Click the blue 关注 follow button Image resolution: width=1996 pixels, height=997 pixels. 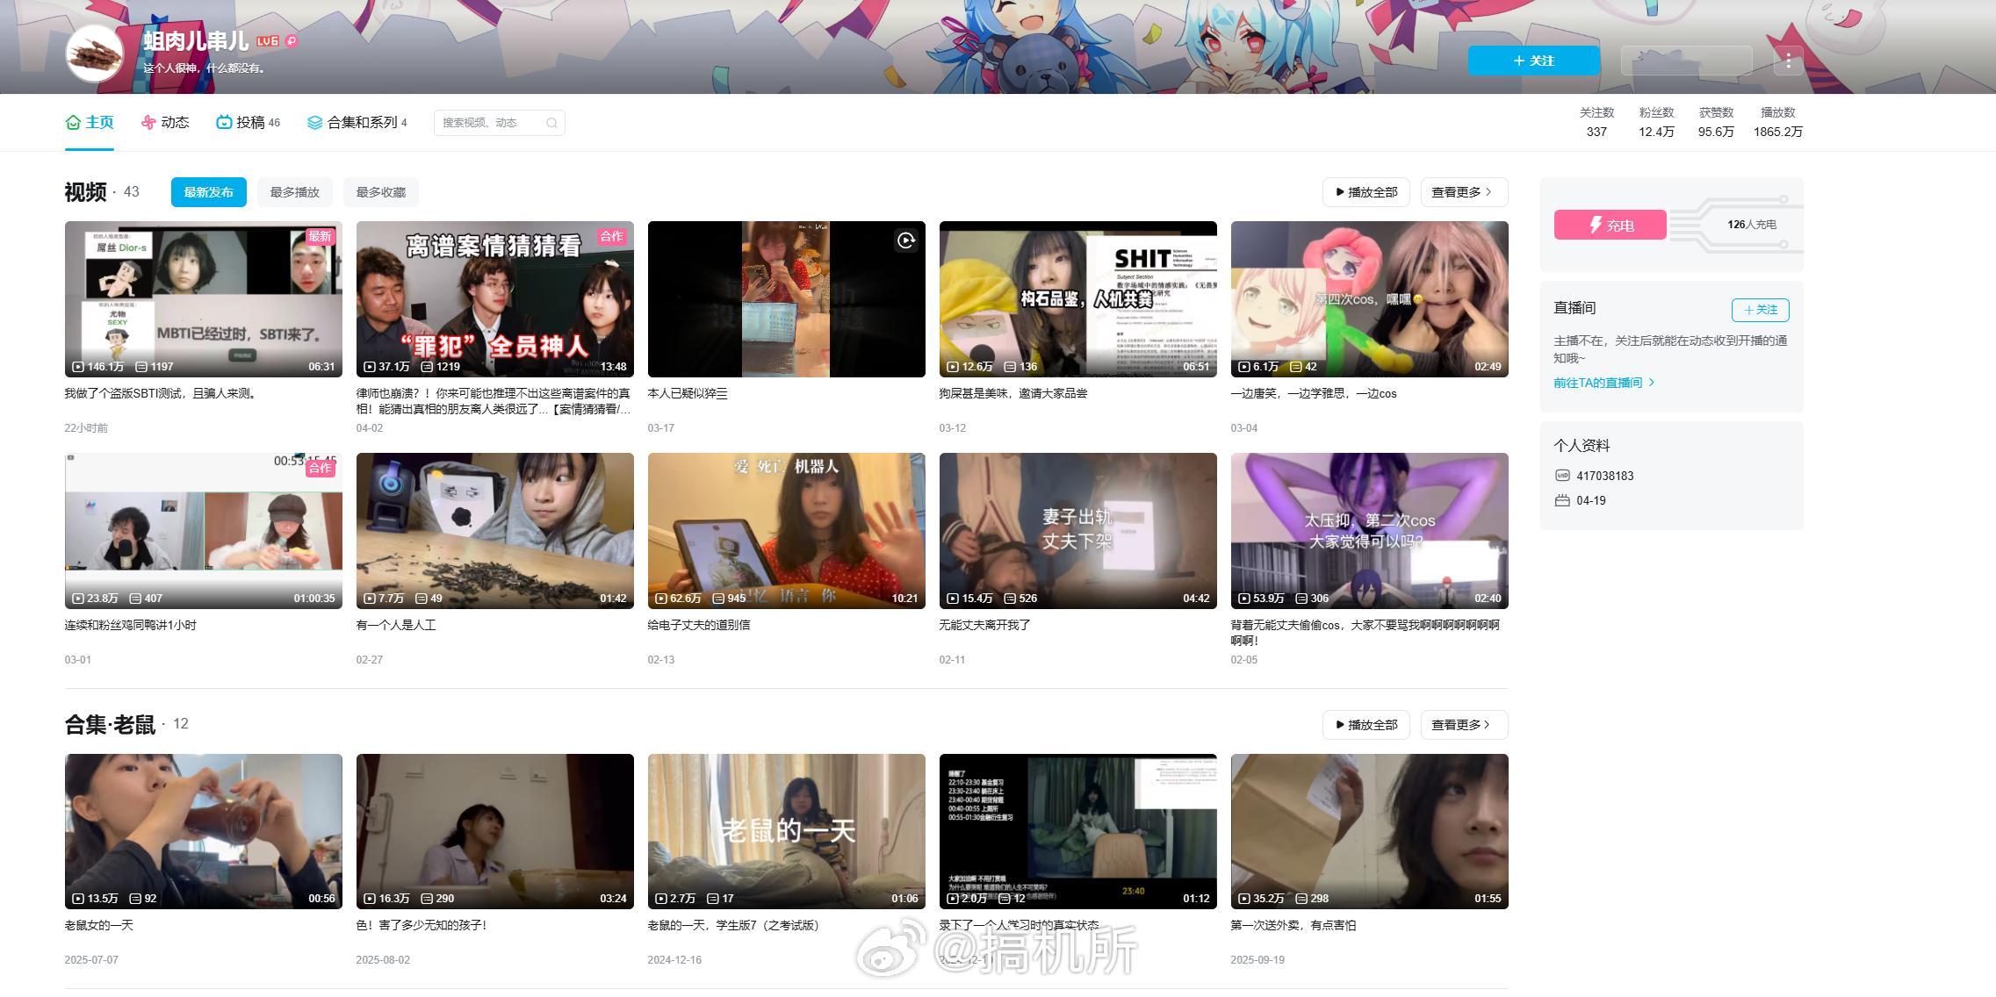[x=1533, y=61]
